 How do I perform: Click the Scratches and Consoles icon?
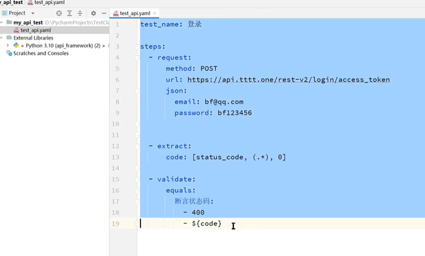pyautogui.click(x=9, y=53)
